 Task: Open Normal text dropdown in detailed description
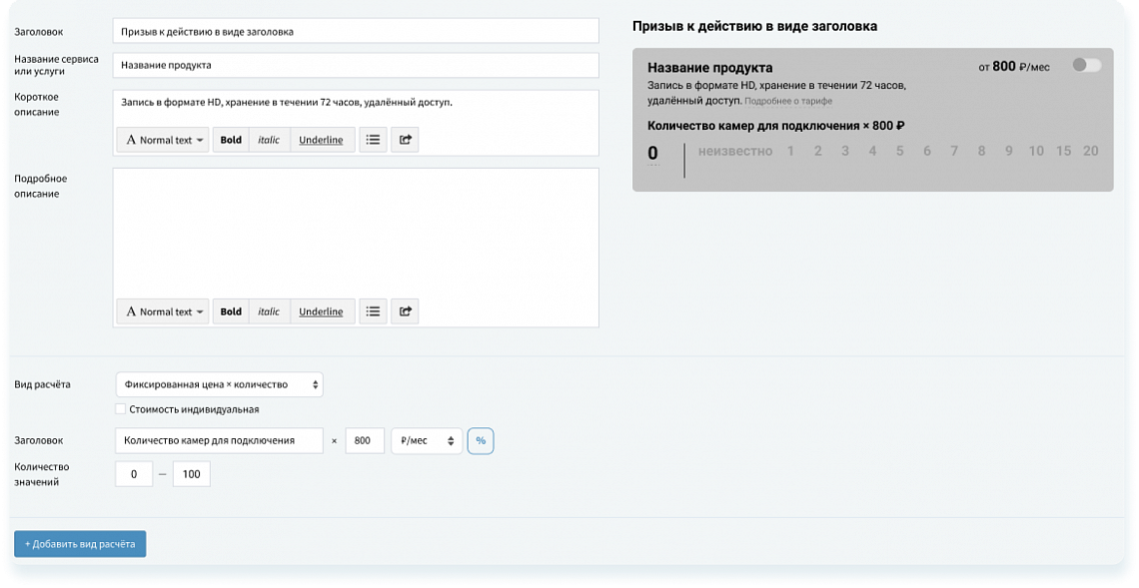point(163,310)
